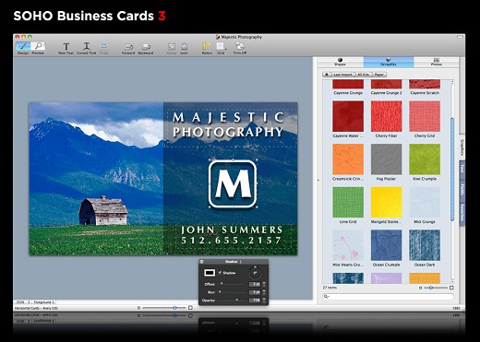Send object Backward in toolbar

click(x=146, y=47)
